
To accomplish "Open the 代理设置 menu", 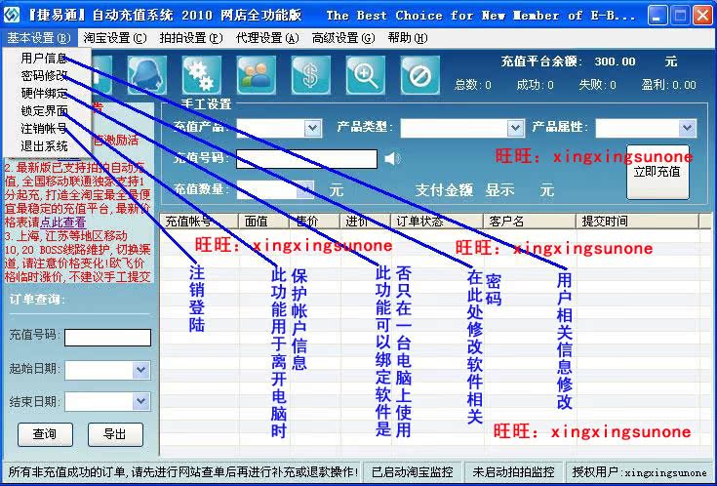I will click(267, 38).
